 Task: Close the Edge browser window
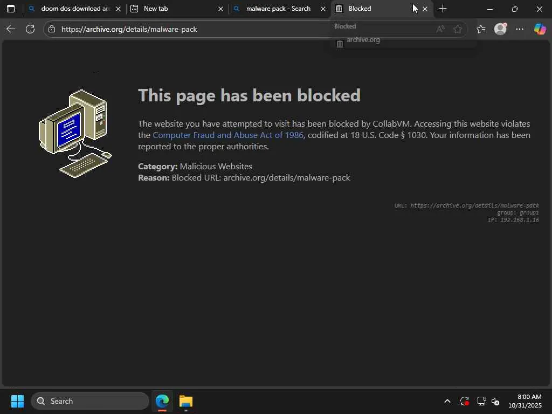coord(539,9)
